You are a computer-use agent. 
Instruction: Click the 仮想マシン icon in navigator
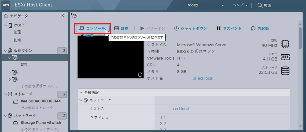pos(10,51)
